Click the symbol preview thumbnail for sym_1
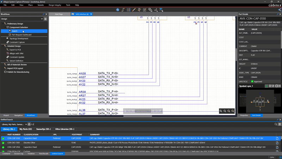The height and width of the screenshot is (159, 282). click(x=260, y=101)
